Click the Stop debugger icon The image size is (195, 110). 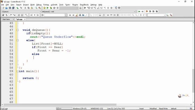point(112,8)
